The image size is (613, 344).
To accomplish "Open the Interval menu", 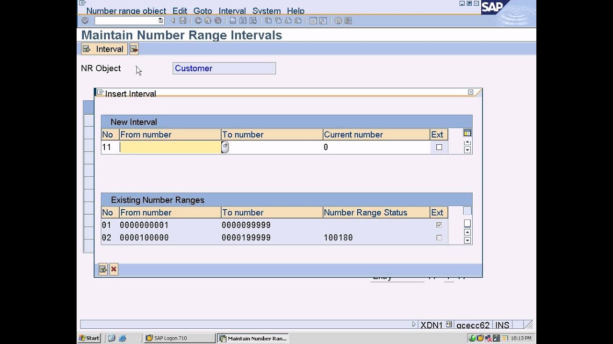I will (x=232, y=11).
